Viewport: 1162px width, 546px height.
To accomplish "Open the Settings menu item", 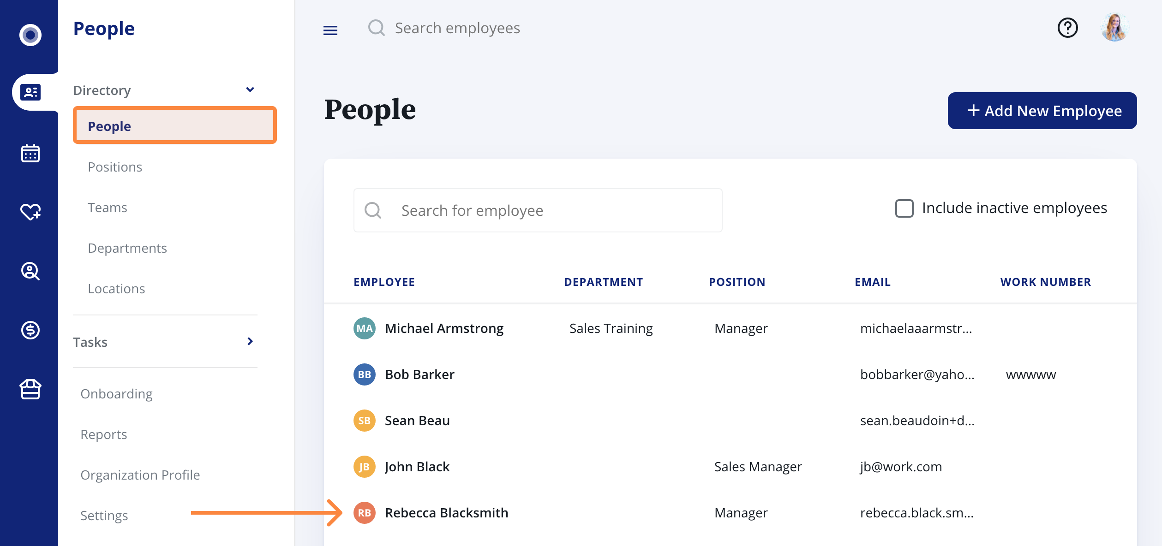I will point(104,516).
